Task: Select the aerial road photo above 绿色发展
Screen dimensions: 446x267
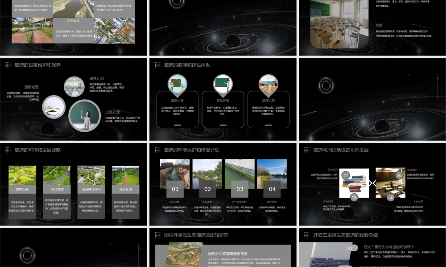Action: click(57, 175)
